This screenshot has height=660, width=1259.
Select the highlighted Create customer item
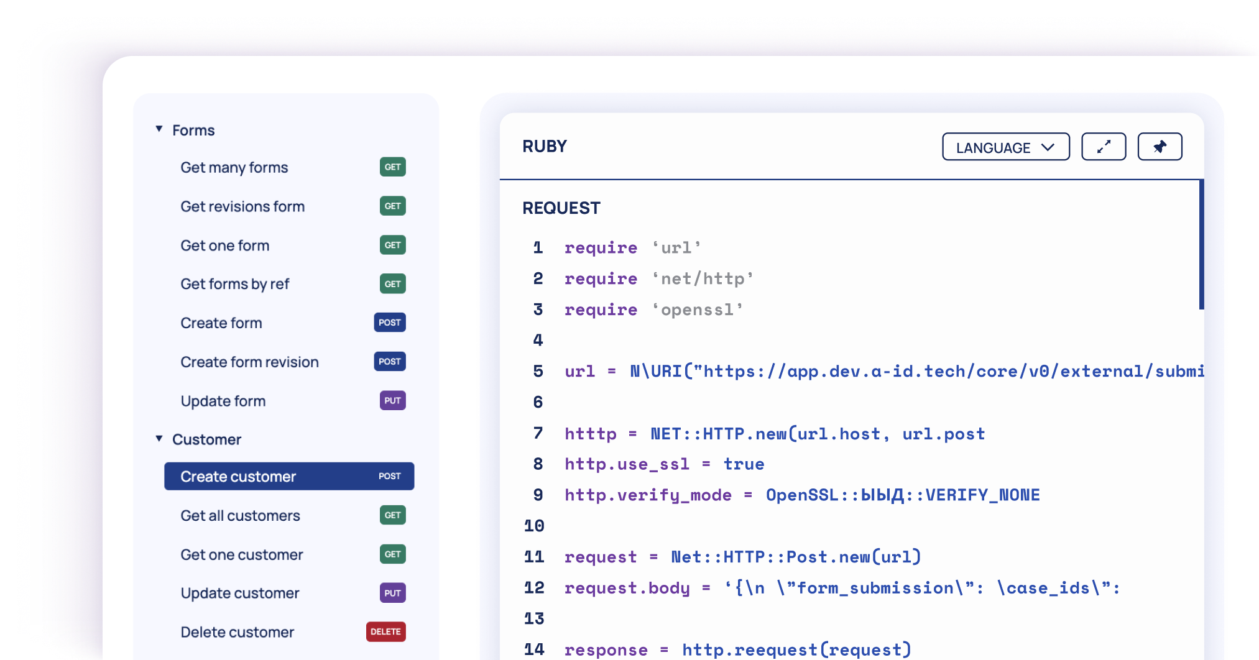(x=289, y=476)
